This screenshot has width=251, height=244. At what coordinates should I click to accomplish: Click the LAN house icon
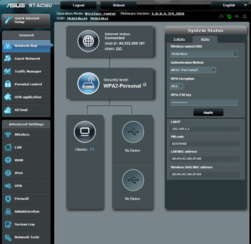click(8, 147)
